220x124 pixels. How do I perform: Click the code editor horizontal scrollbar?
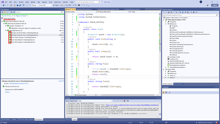pyautogui.click(x=128, y=95)
